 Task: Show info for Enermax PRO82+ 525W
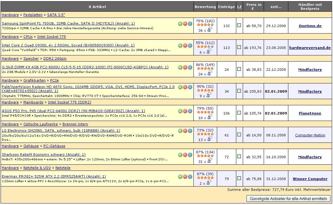point(190,177)
